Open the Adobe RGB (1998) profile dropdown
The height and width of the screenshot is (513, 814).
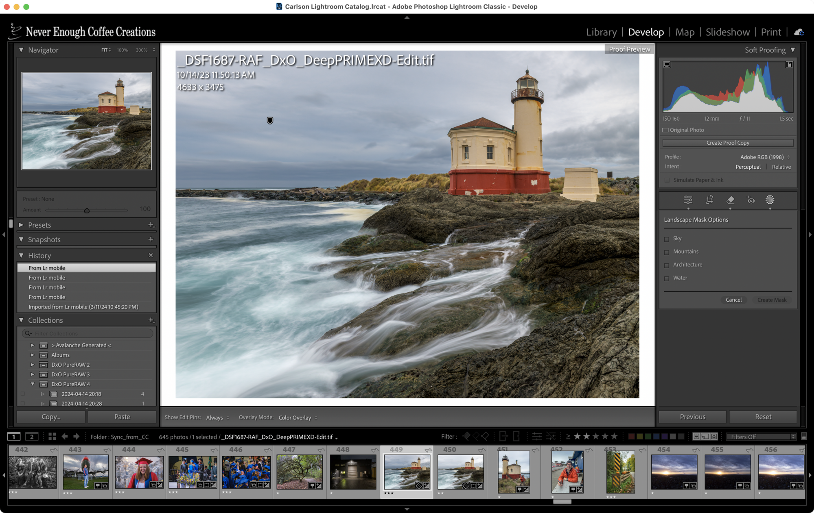pos(765,157)
